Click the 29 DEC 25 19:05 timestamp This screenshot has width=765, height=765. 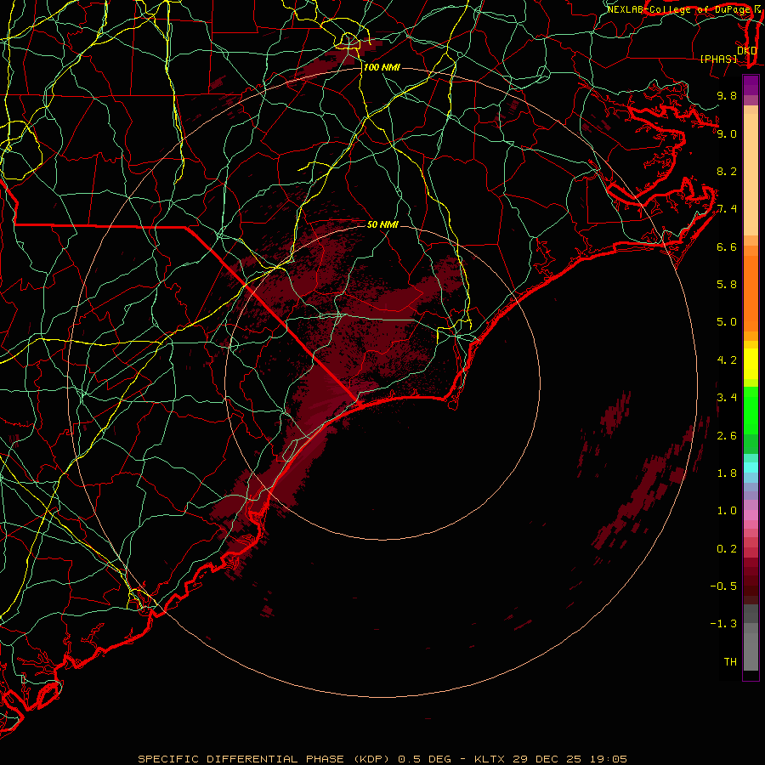pyautogui.click(x=569, y=759)
